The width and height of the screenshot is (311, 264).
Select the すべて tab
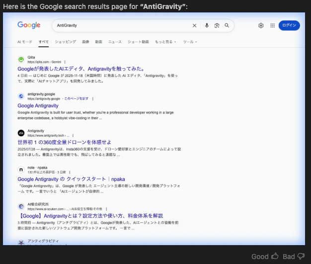pos(43,42)
